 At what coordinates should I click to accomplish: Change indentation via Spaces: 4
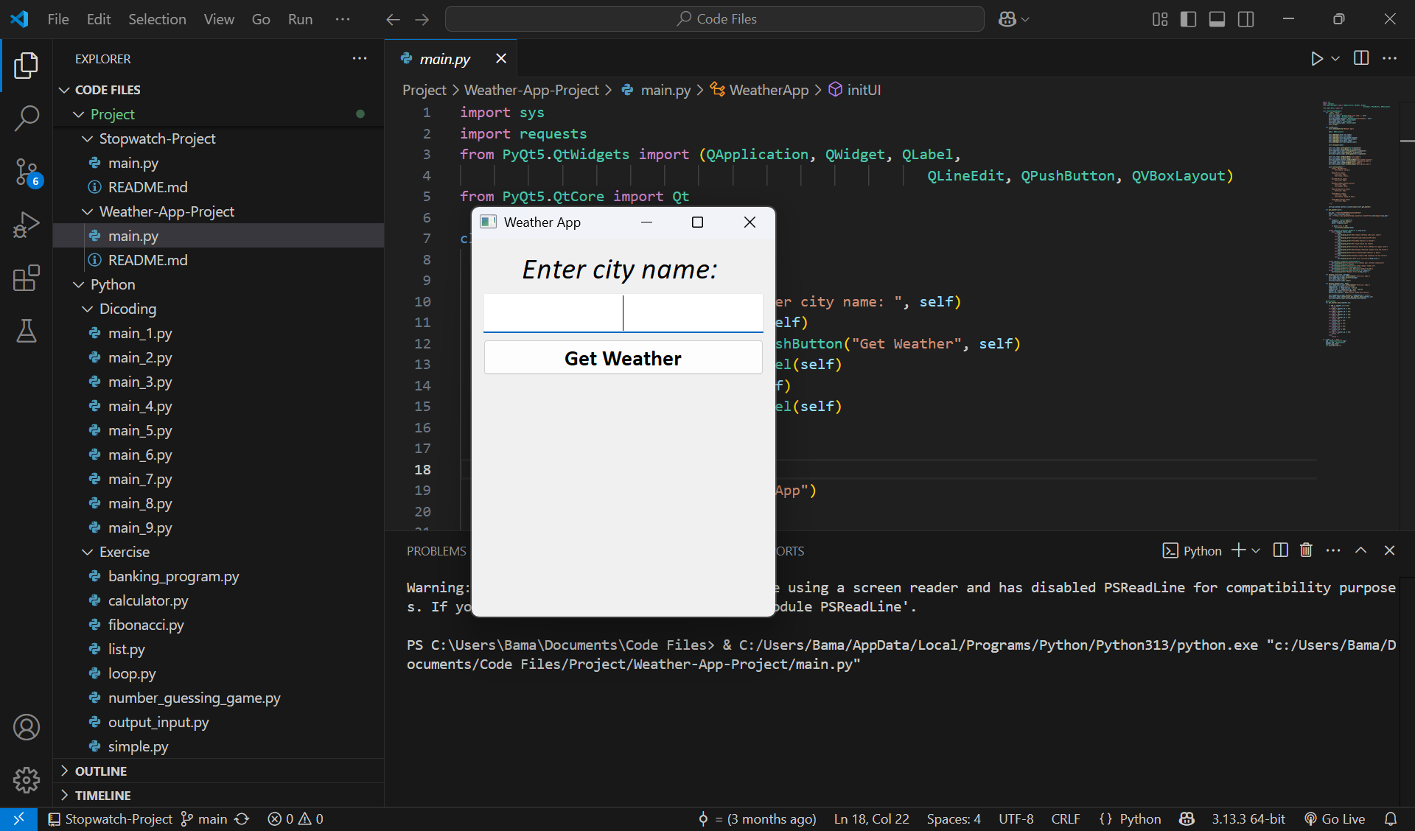coord(954,819)
